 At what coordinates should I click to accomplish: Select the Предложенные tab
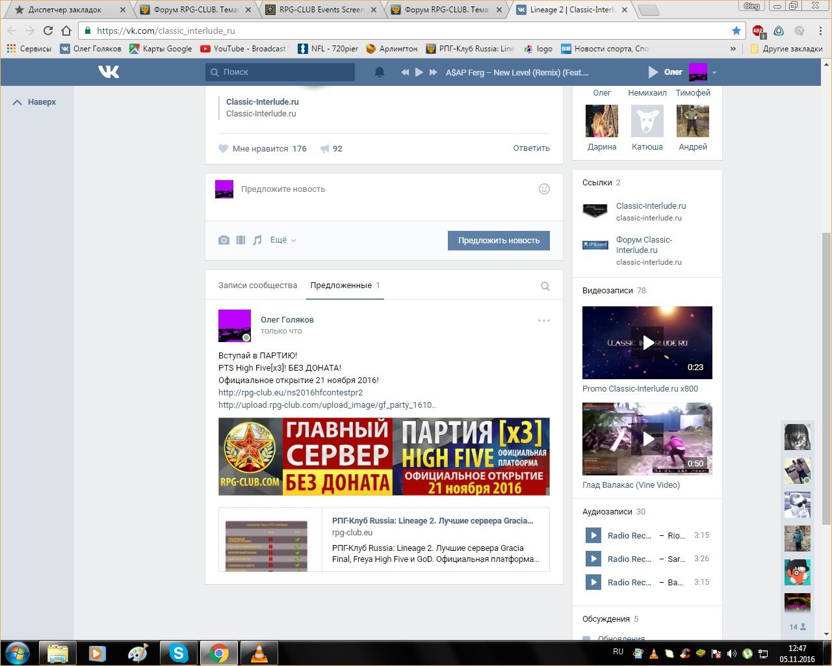[x=344, y=286]
